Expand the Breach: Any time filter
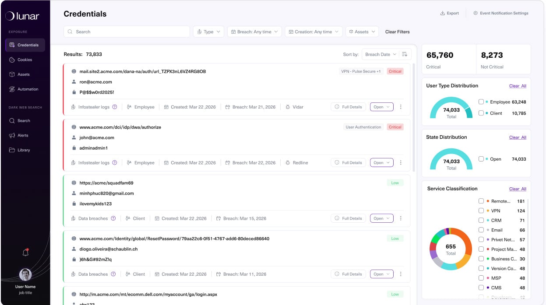This screenshot has width=546, height=305. pos(254,32)
